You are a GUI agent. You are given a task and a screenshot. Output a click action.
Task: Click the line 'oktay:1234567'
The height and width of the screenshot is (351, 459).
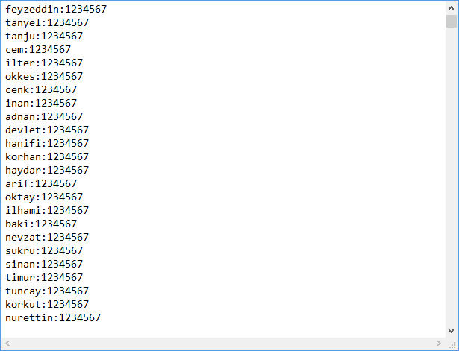tap(44, 197)
